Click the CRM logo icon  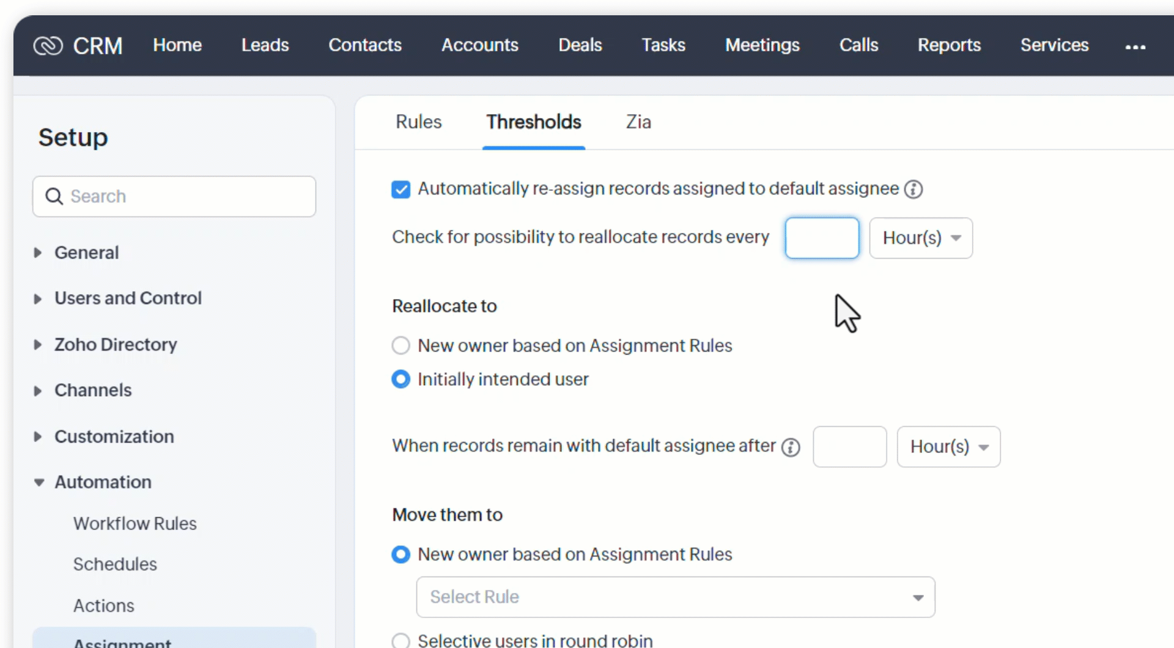[48, 46]
